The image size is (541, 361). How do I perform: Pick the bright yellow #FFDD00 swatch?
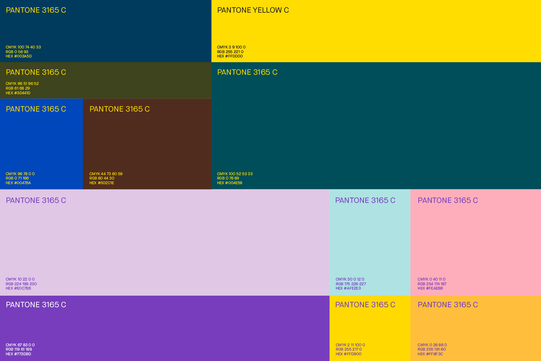(376, 31)
